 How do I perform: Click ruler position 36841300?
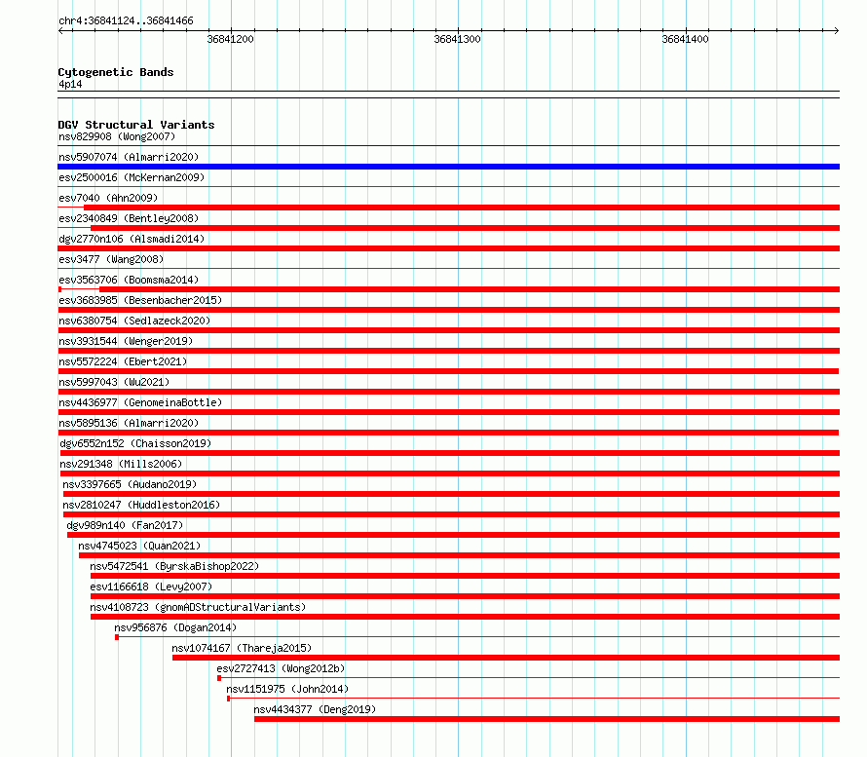pyautogui.click(x=457, y=39)
